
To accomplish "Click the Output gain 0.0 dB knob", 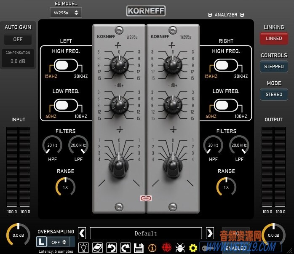I will point(273,235).
